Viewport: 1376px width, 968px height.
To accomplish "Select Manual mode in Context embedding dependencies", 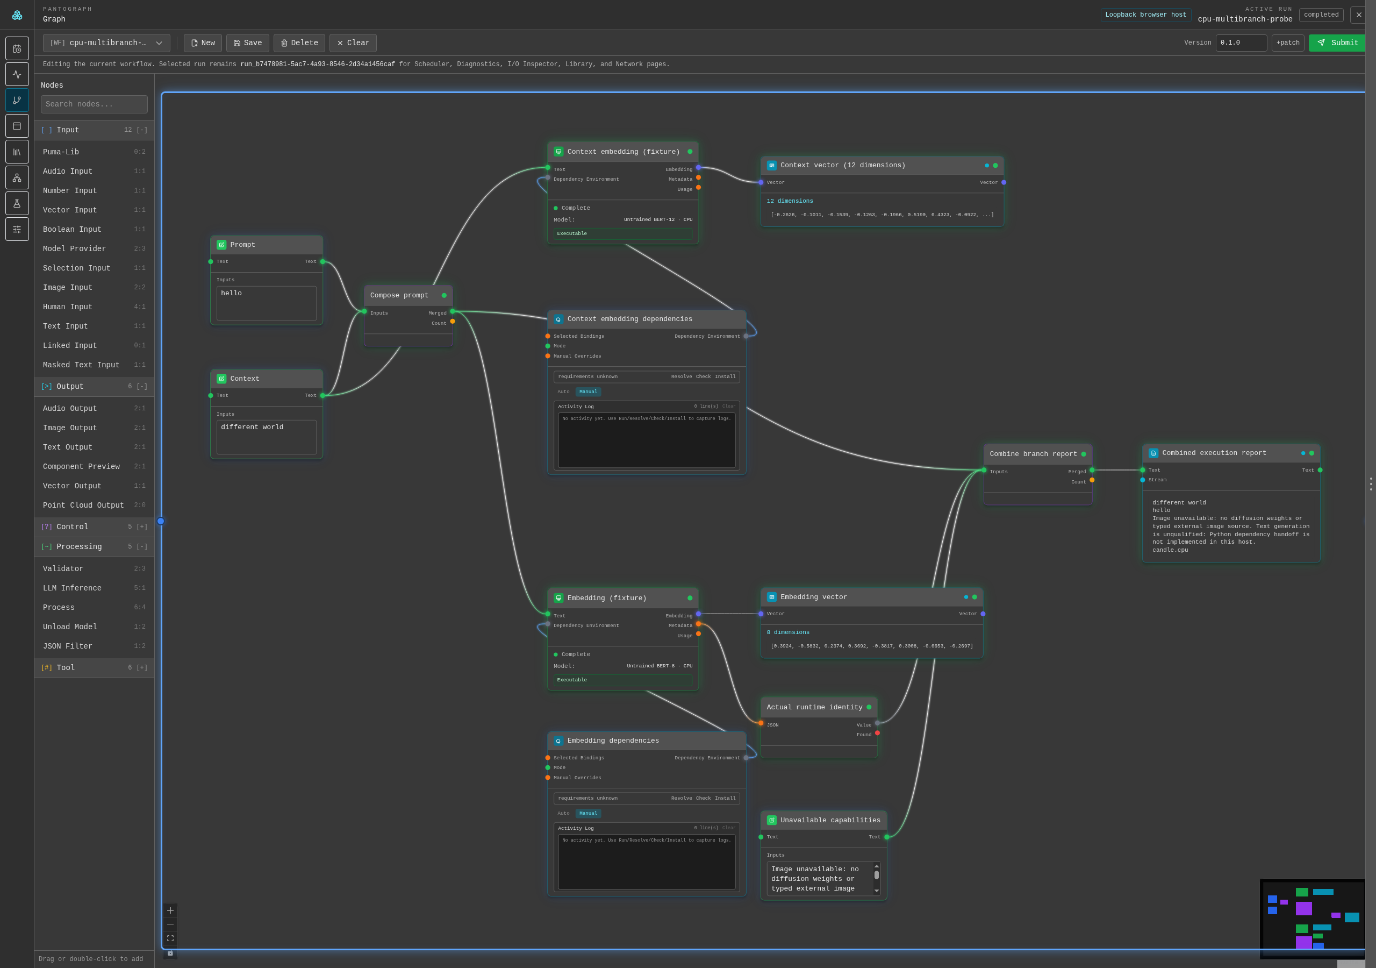I will point(588,392).
